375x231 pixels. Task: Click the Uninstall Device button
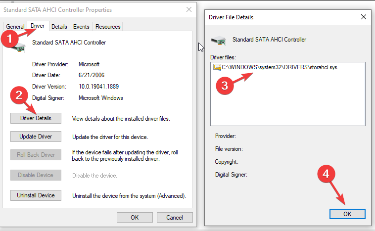coord(36,195)
